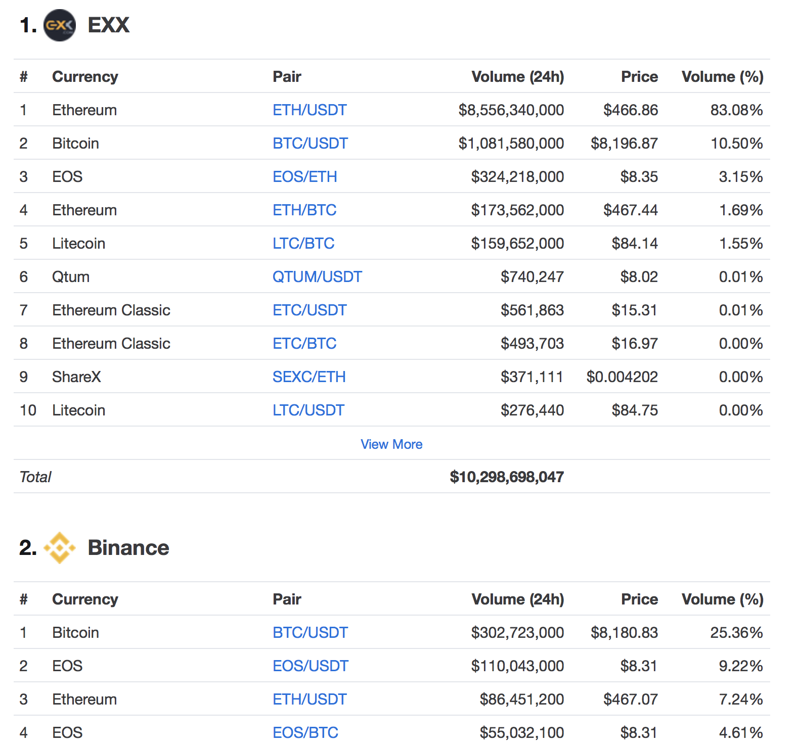
Task: Open the QTUM/USDT pair link
Action: click(317, 276)
